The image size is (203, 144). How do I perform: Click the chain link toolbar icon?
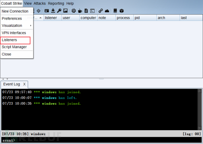click(101, 11)
